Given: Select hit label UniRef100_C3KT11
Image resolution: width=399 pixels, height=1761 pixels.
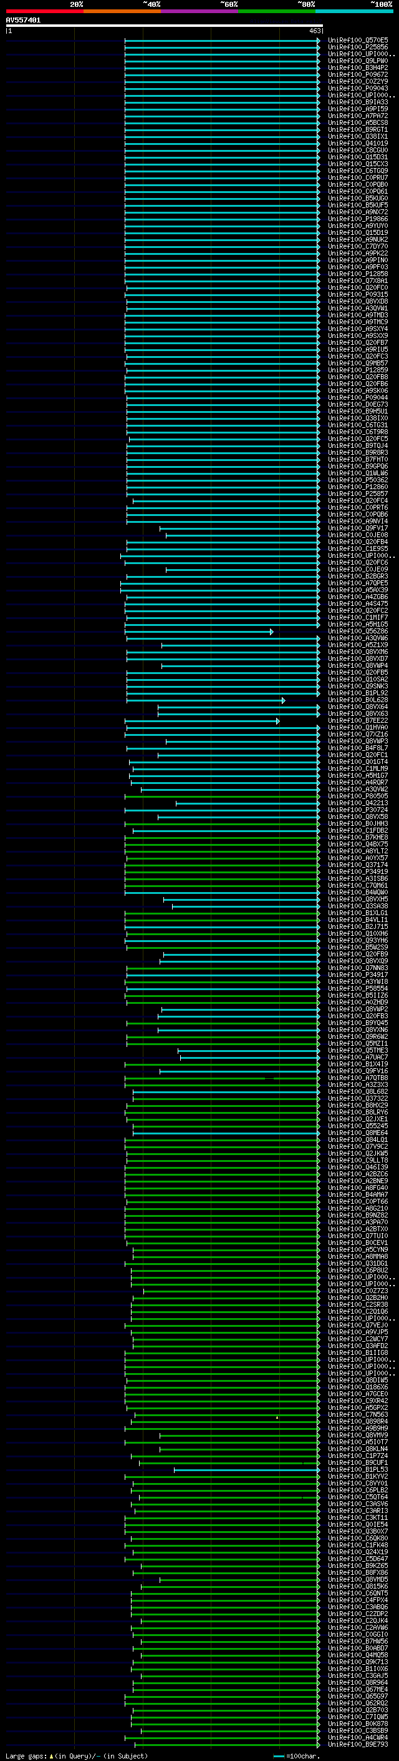Looking at the screenshot, I should click(357, 1517).
